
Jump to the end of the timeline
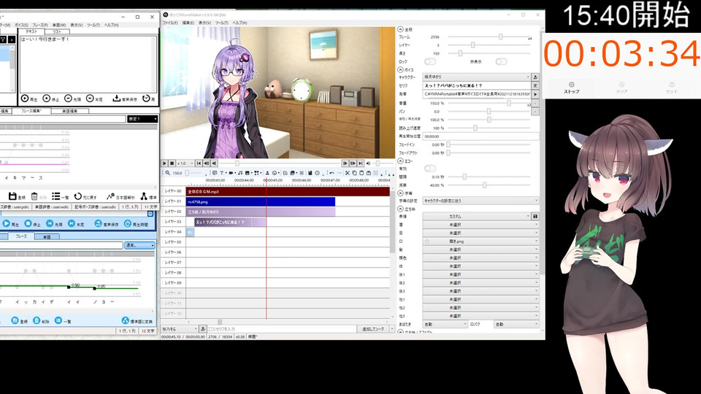pos(360,163)
